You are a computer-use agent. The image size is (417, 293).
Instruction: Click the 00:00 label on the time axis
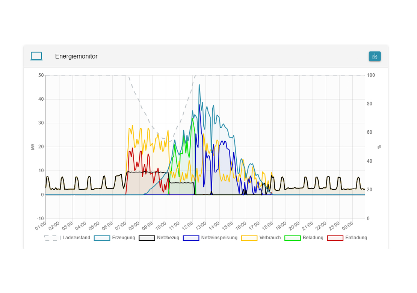348,226
